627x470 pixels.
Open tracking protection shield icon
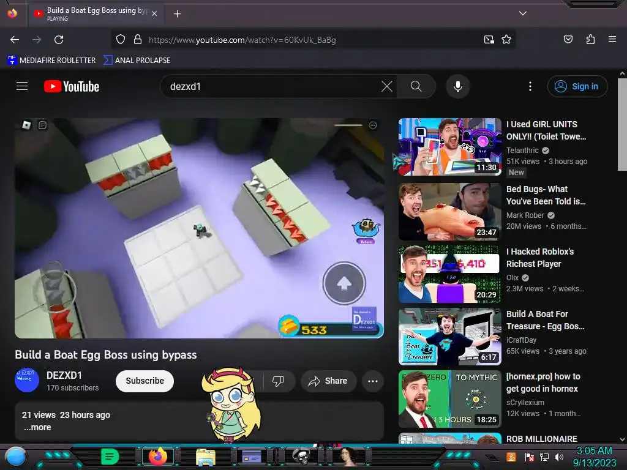click(121, 40)
